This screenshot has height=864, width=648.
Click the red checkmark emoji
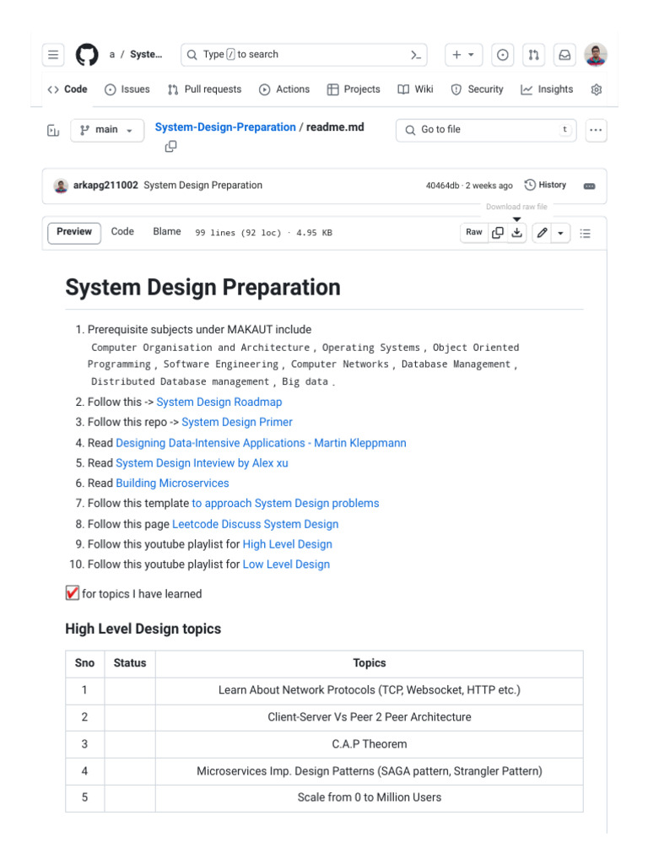pos(73,593)
